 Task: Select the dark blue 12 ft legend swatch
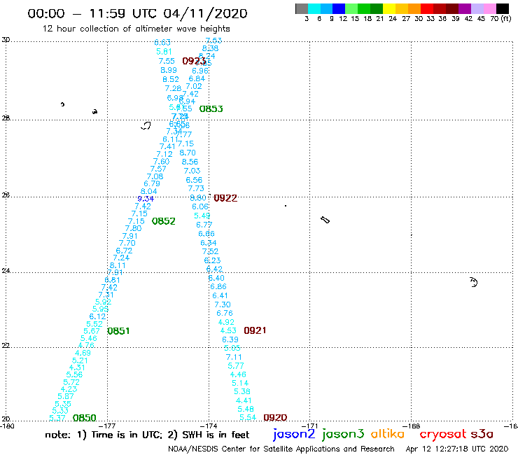click(339, 8)
